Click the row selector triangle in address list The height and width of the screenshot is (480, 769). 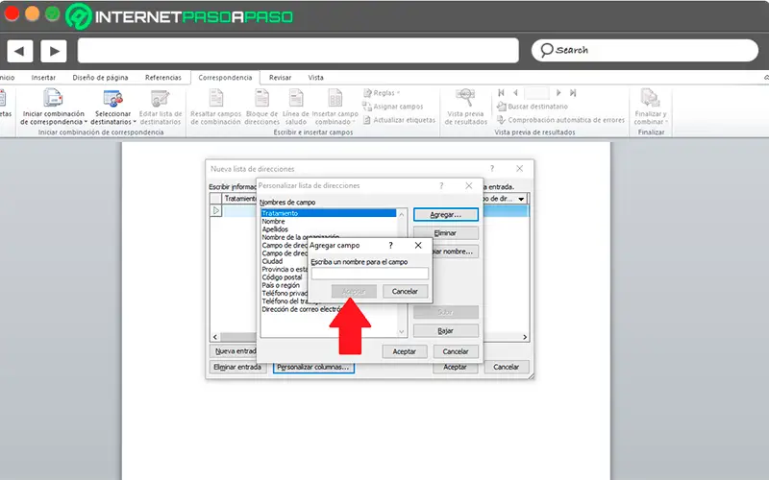click(x=215, y=210)
